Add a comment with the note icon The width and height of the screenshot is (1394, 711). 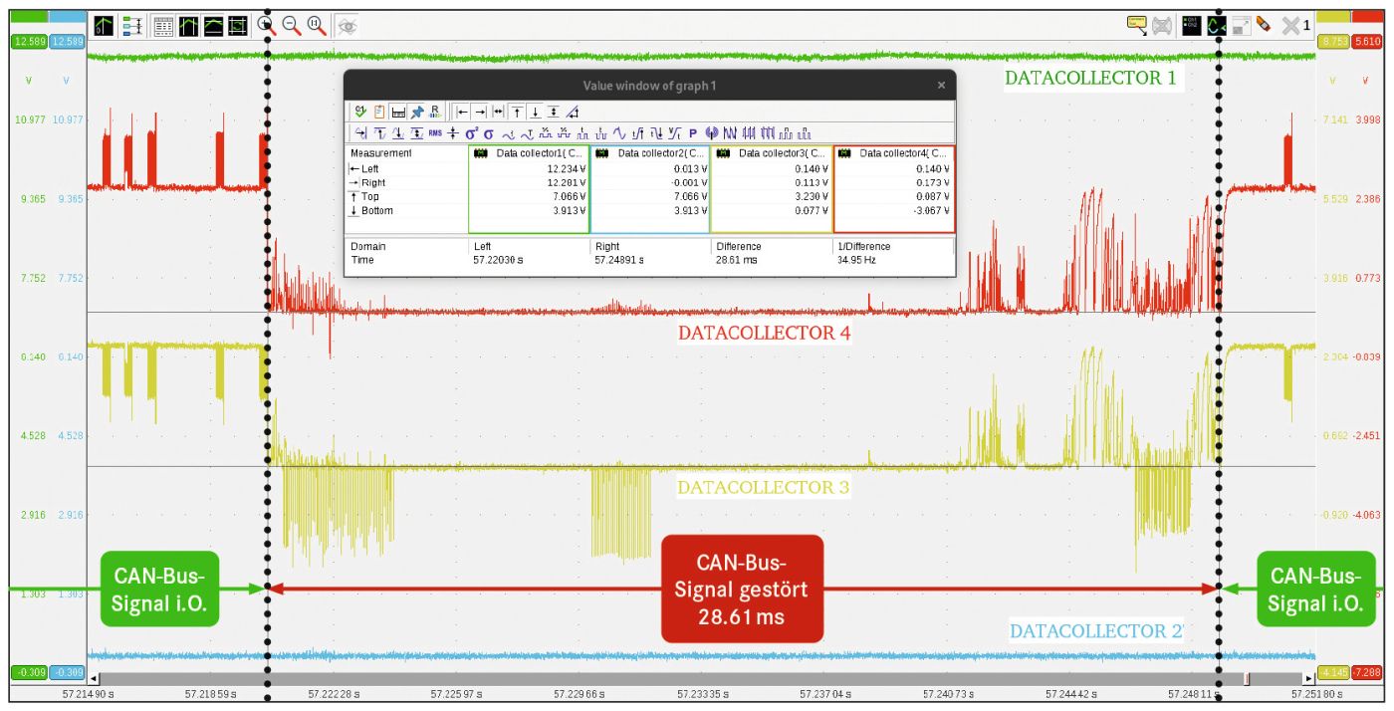(x=1136, y=26)
